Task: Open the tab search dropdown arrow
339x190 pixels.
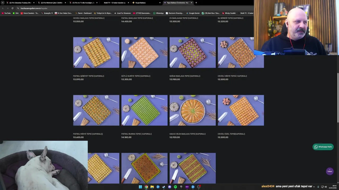Action: click(3, 3)
